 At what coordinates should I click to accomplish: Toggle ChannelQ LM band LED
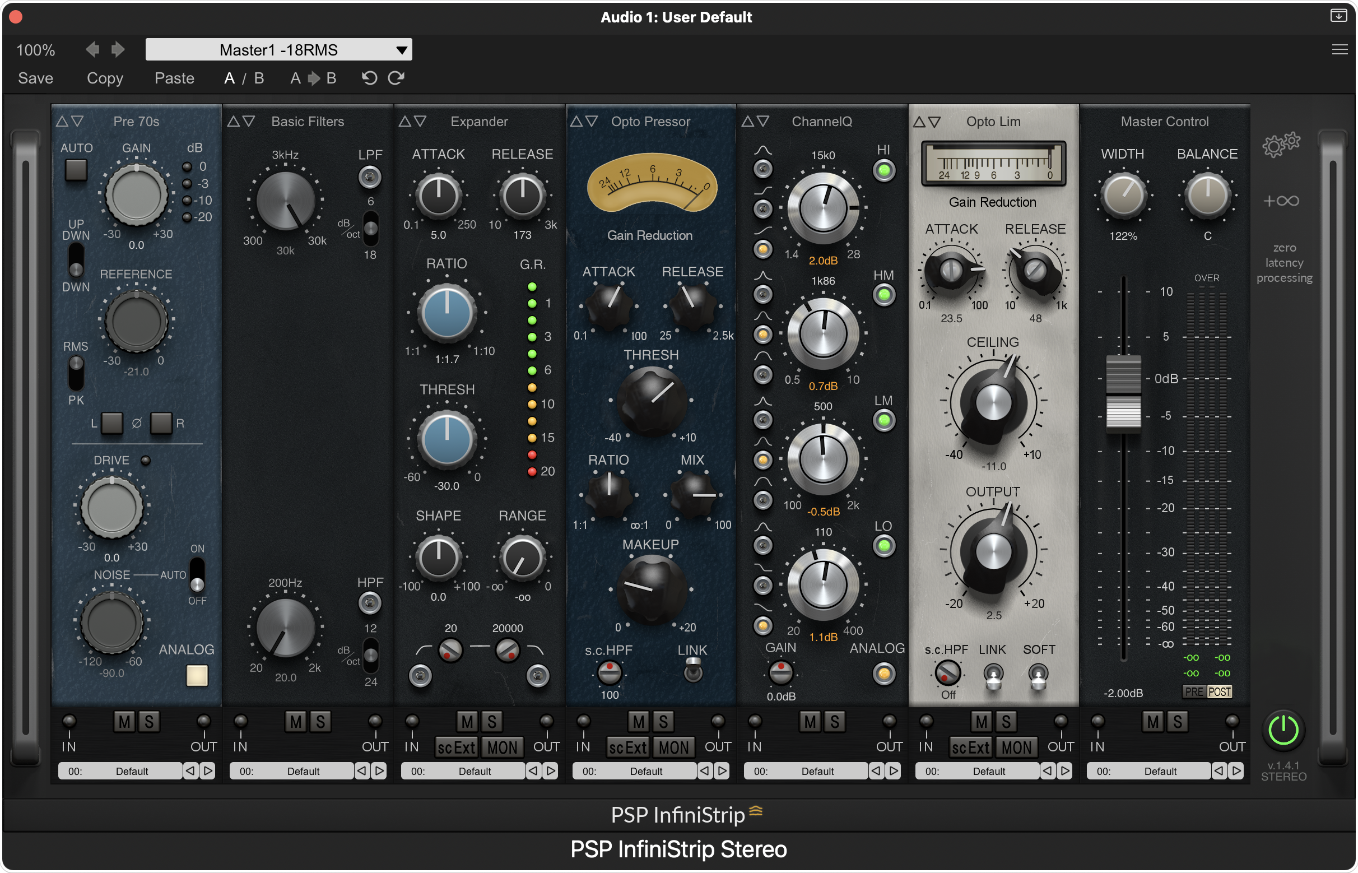(883, 421)
